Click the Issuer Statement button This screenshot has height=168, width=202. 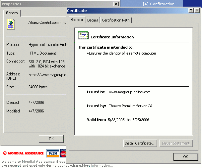[x=176, y=143]
